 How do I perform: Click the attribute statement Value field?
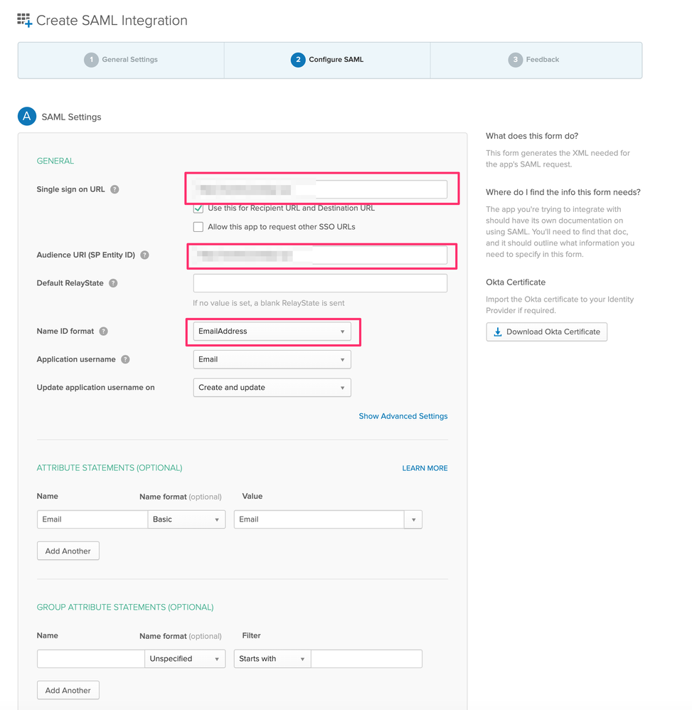[x=319, y=519]
